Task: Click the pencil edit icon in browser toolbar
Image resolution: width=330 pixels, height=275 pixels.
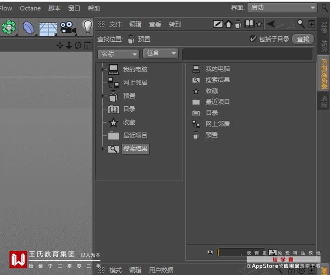Action: pyautogui.click(x=218, y=24)
